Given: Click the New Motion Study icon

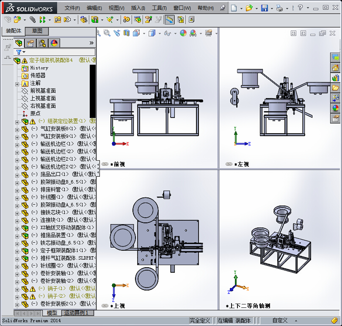Looking at the screenshot, I should click(126, 20).
